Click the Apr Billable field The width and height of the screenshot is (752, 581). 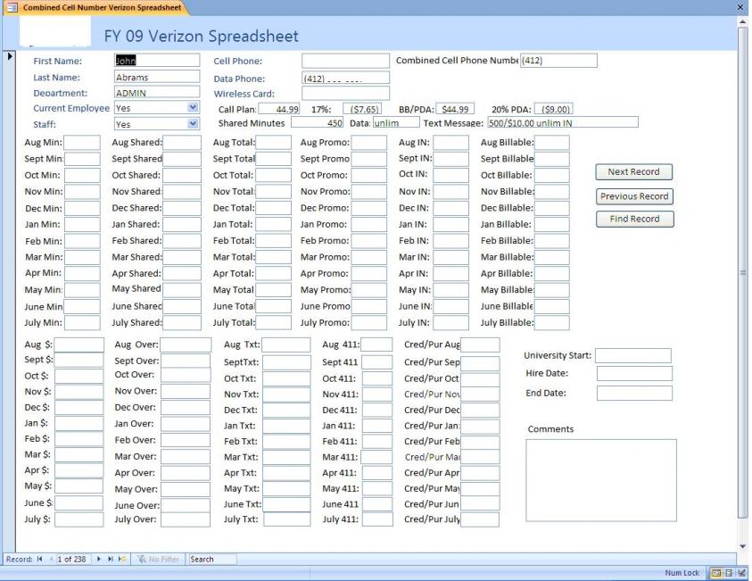(551, 273)
